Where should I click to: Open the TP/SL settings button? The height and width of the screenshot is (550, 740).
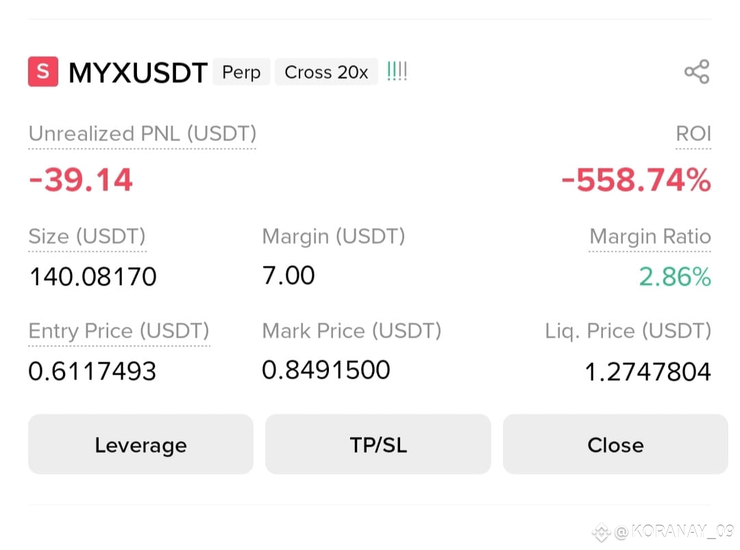coord(378,445)
